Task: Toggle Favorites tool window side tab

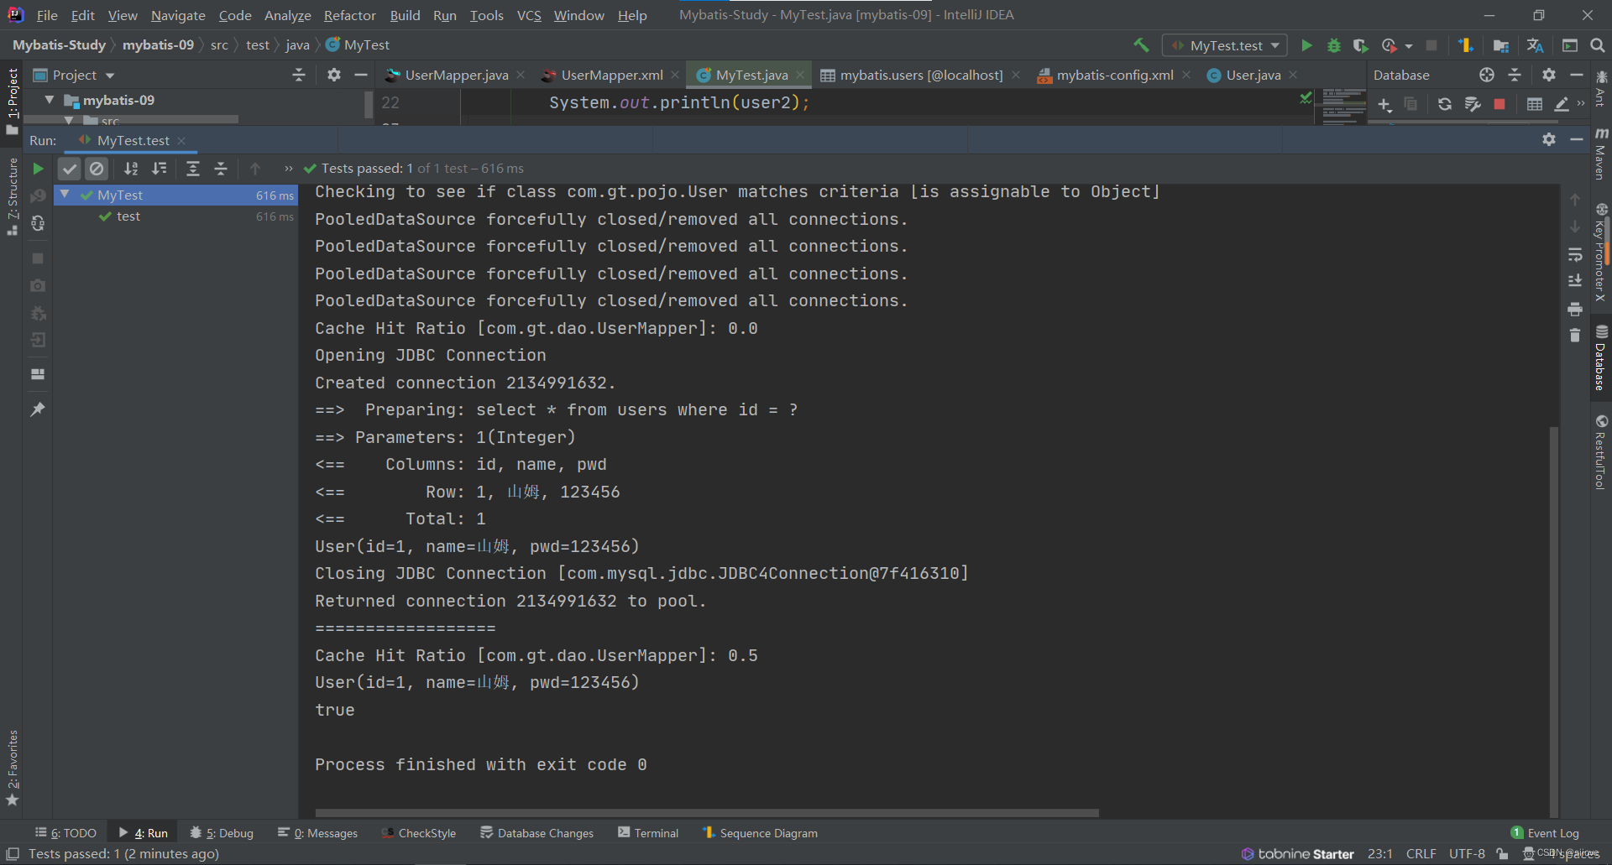Action: coord(12,768)
